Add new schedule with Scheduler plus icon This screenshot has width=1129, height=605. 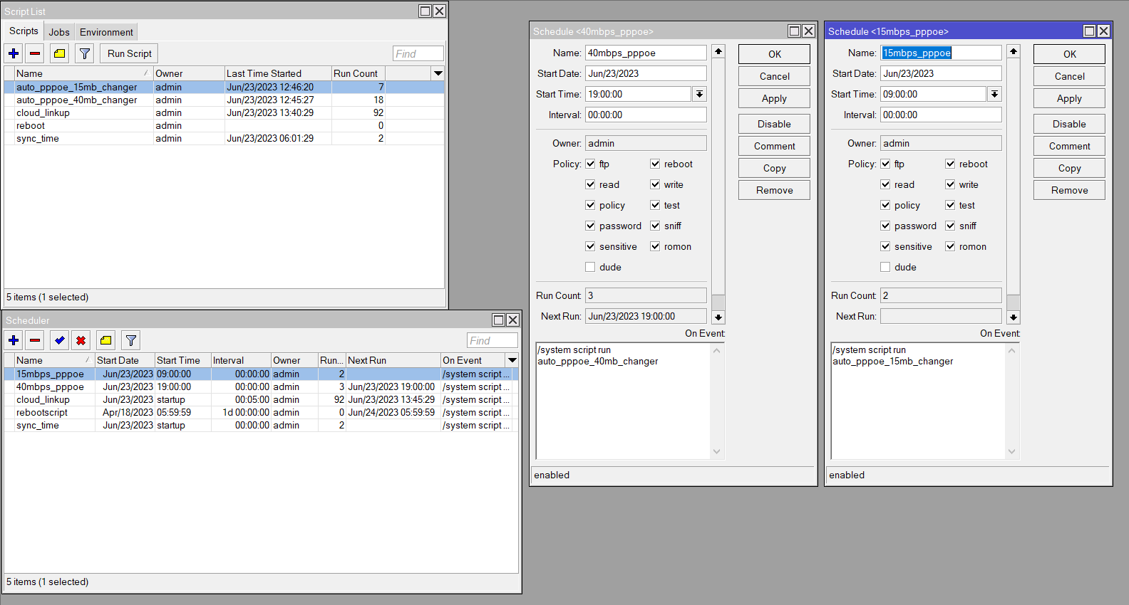(x=14, y=340)
